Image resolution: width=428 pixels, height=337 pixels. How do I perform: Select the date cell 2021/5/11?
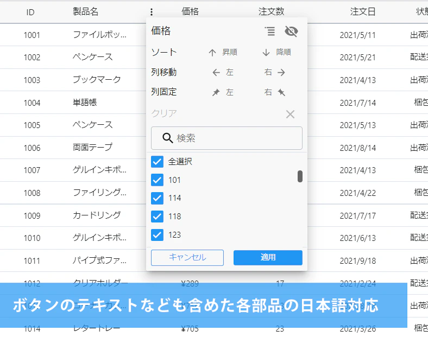coord(357,35)
